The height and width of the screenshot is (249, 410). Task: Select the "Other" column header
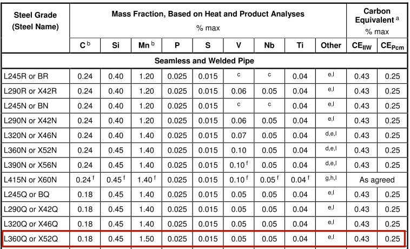(330, 46)
